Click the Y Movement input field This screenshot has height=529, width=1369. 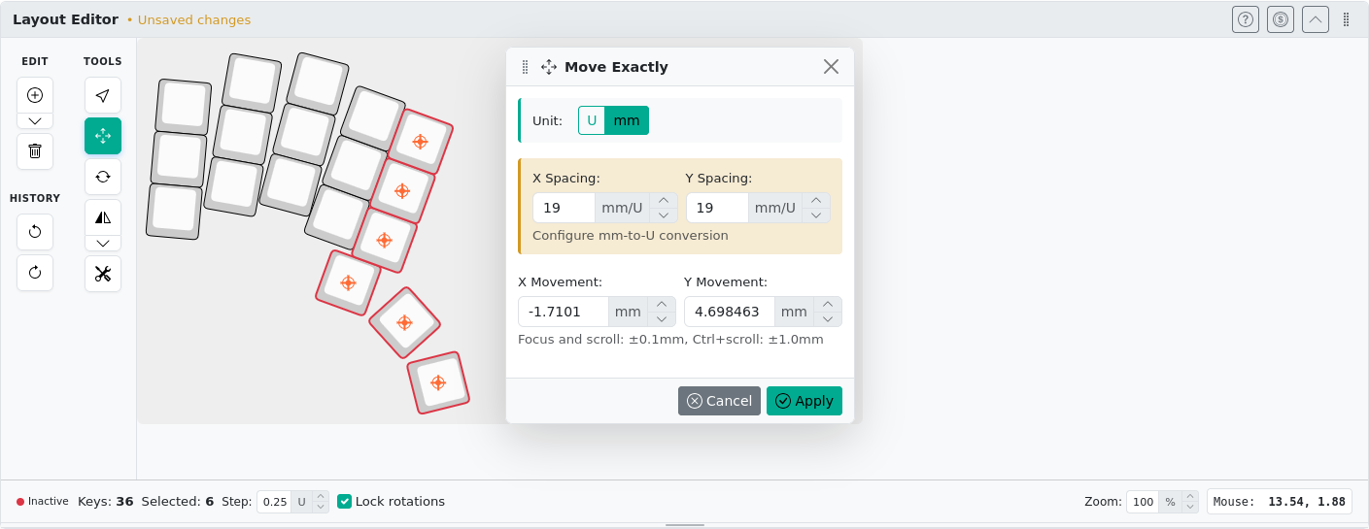tap(730, 312)
